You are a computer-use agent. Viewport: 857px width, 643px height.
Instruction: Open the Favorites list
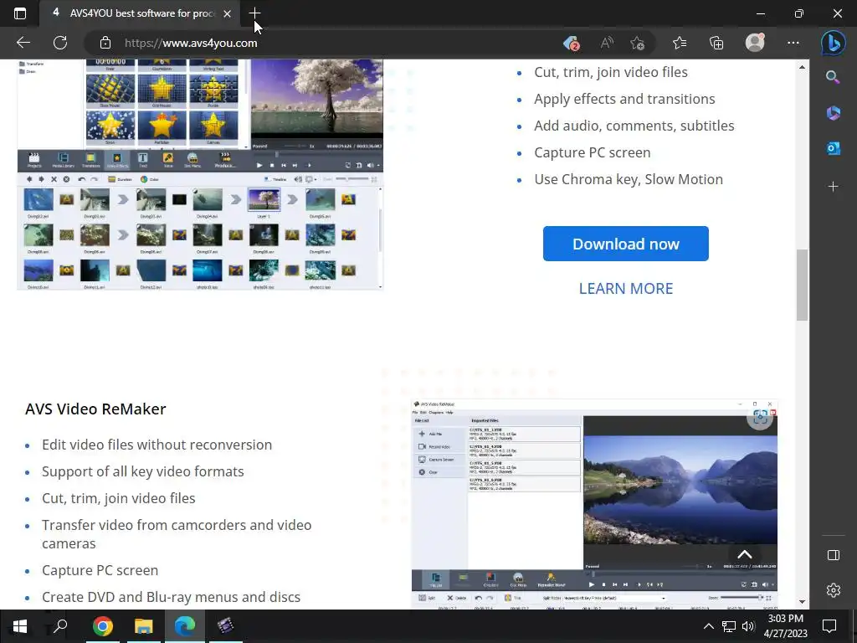pos(680,43)
